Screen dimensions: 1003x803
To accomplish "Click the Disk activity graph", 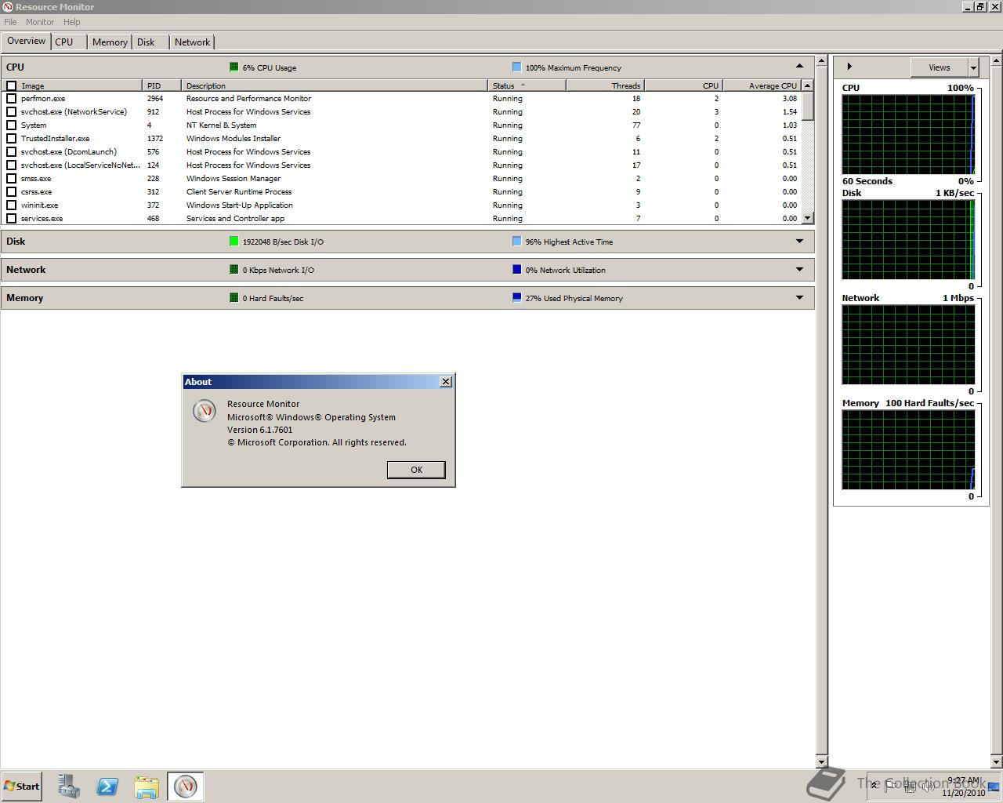I will 908,239.
